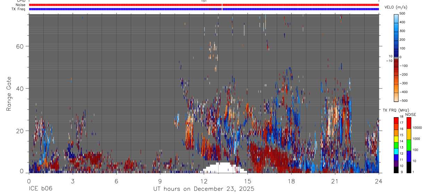Click the x-axis hour tick label '21'

click(x=335, y=181)
